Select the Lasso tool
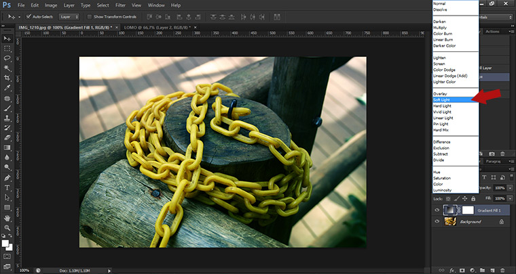The width and height of the screenshot is (516, 274). pos(7,58)
